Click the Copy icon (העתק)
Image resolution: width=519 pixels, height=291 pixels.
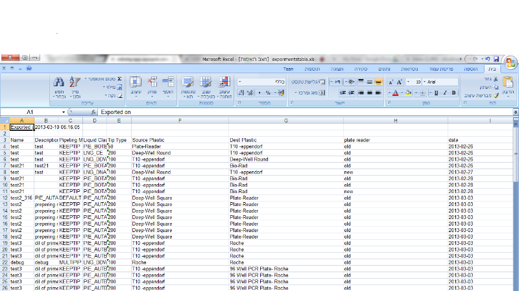click(x=496, y=87)
